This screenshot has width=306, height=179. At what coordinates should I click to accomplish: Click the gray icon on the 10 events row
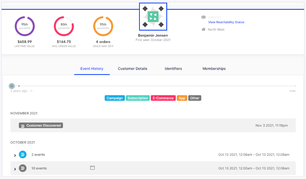22,168
